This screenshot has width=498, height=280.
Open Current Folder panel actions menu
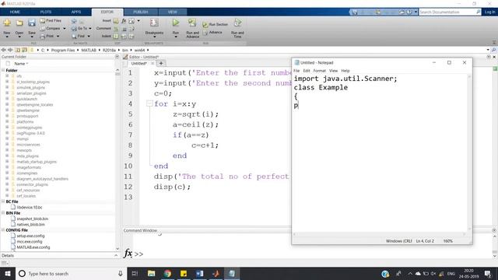(117, 57)
